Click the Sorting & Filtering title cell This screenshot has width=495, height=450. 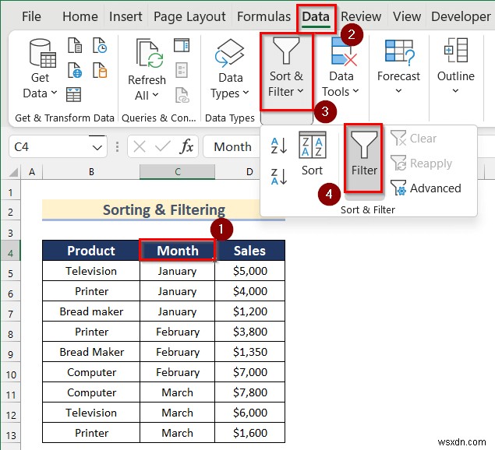[164, 210]
